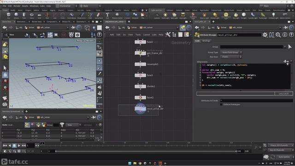Click the viewport lock tool icon
295x166 pixels.
tap(5, 75)
